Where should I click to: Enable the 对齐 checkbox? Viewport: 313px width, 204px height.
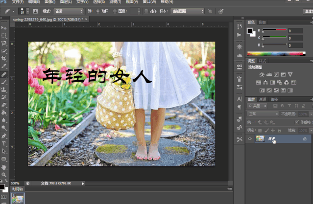pos(146,11)
